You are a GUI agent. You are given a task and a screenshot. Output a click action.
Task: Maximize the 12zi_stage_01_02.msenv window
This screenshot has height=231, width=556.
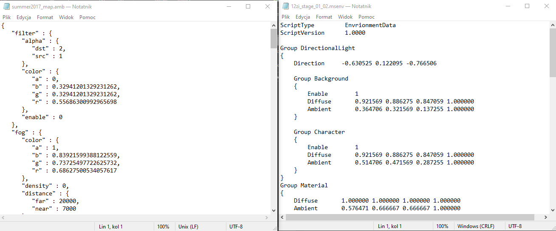[527, 6]
